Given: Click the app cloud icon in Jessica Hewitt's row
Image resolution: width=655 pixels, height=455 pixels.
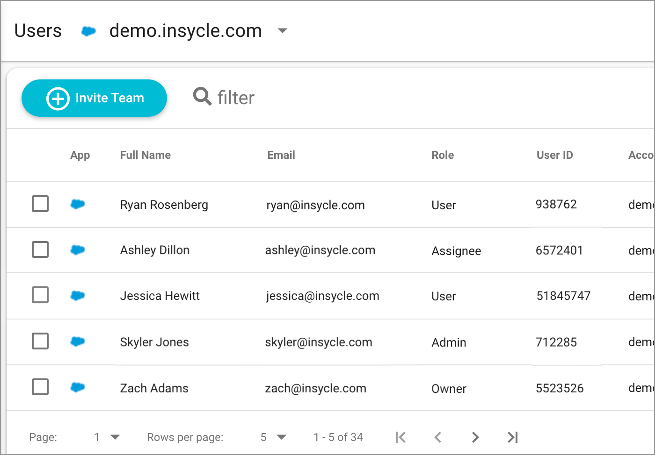Looking at the screenshot, I should [78, 295].
